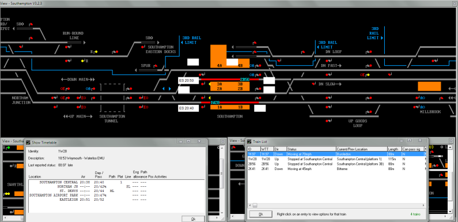
Task: Select train berth 2B56 at platform 3
Action: (x=245, y=79)
